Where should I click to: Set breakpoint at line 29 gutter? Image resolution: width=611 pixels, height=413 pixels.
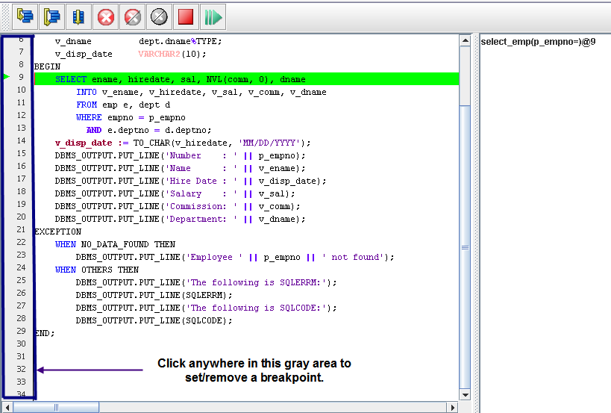[21, 331]
